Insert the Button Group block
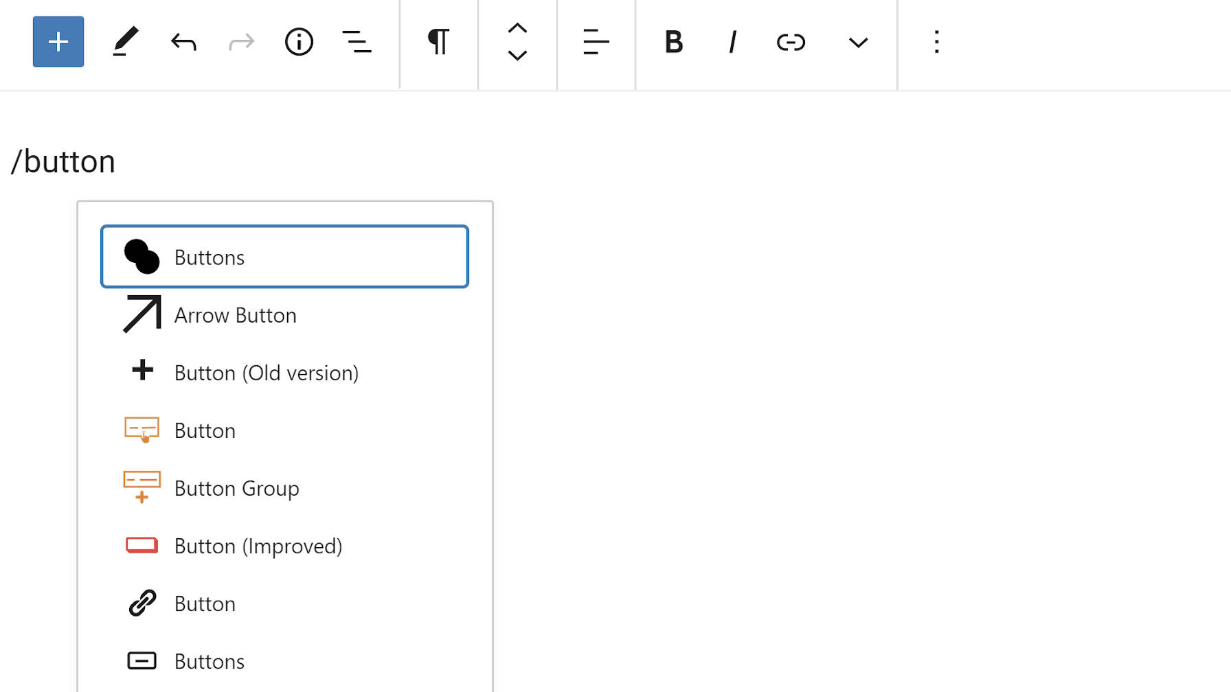 pyautogui.click(x=236, y=488)
